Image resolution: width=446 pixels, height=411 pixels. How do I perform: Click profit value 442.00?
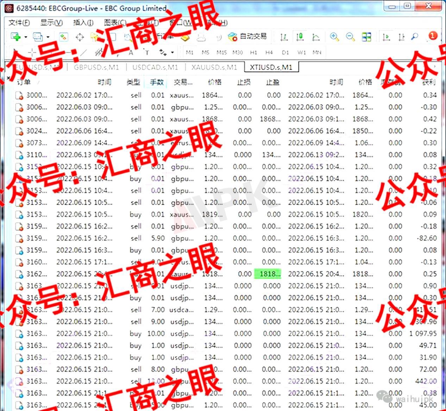coord(426,381)
